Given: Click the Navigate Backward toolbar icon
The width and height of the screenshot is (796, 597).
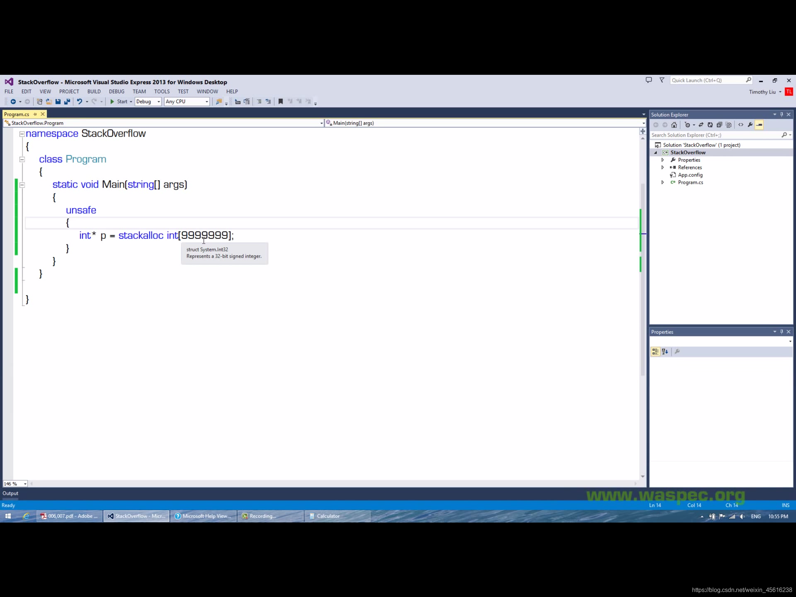Looking at the screenshot, I should point(13,102).
